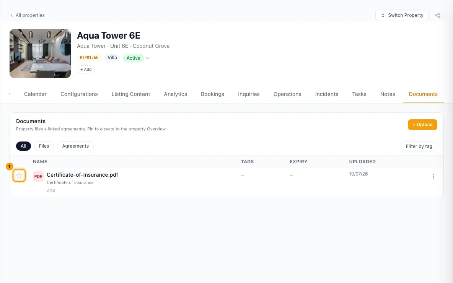Filter documents by Agreements
The width and height of the screenshot is (453, 283).
click(75, 146)
